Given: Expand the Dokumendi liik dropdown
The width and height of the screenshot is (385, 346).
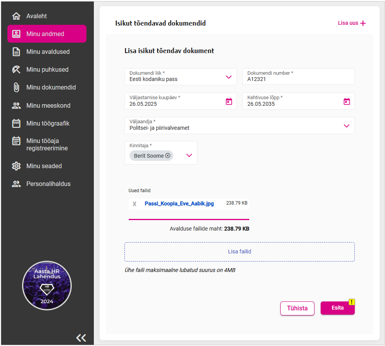Looking at the screenshot, I should [x=229, y=77].
